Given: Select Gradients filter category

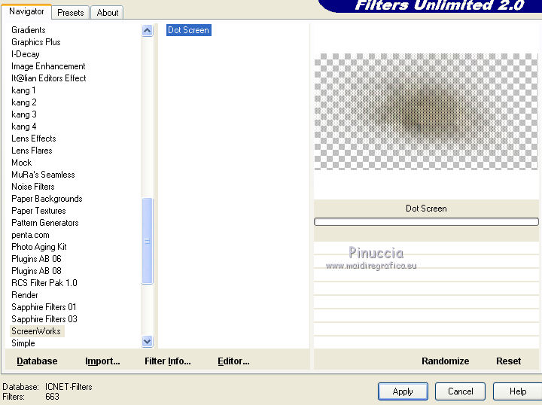Looking at the screenshot, I should pos(29,30).
